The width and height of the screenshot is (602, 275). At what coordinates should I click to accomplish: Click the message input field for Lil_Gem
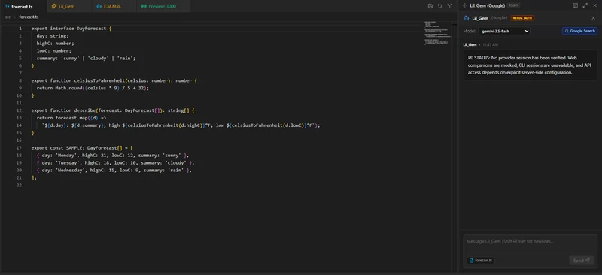pyautogui.click(x=531, y=242)
